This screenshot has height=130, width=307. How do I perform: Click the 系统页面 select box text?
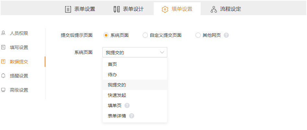click(x=115, y=53)
